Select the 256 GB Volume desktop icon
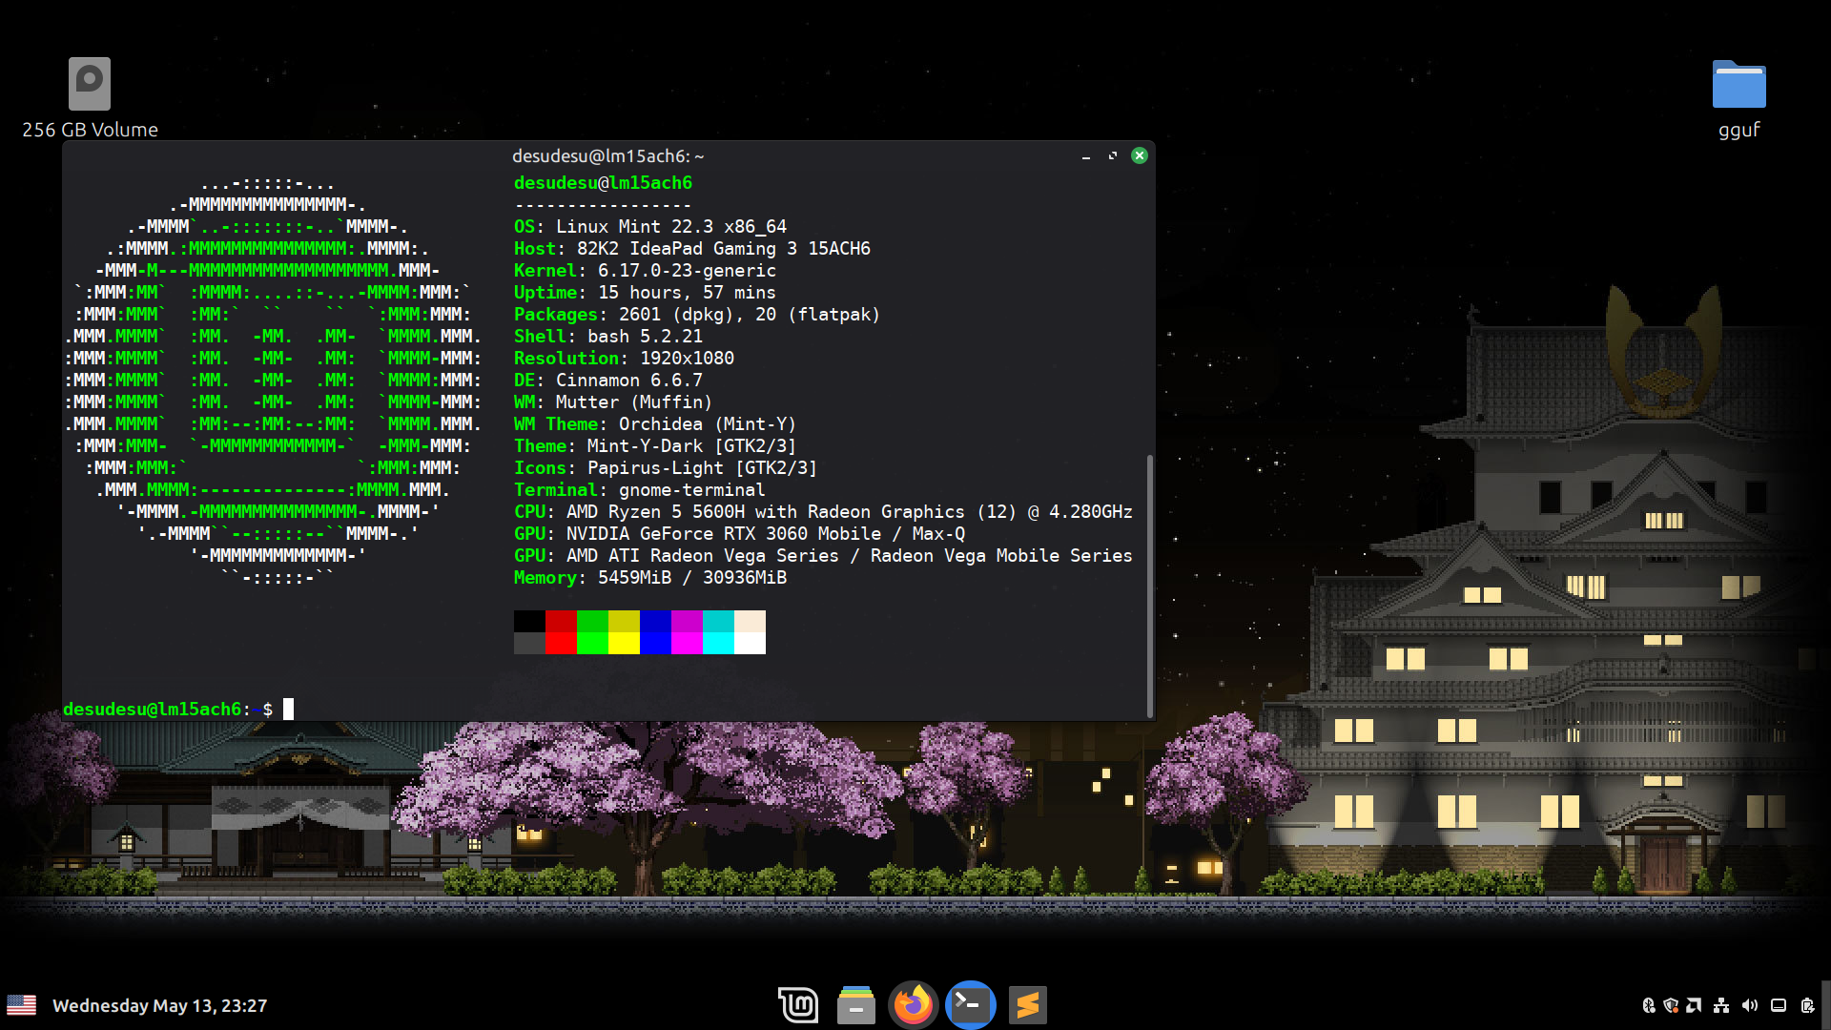 [x=90, y=98]
